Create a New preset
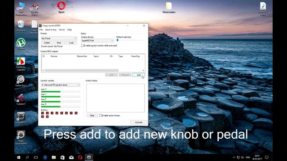287x161 pixels. 59,43
